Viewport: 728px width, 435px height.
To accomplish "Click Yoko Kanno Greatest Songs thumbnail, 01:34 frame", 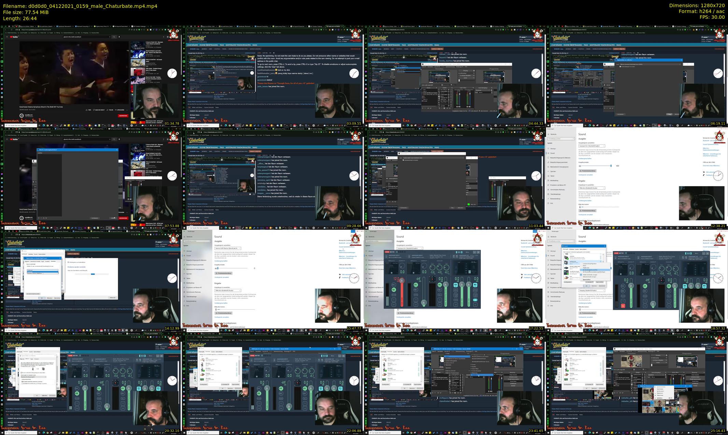I will tap(138, 71).
